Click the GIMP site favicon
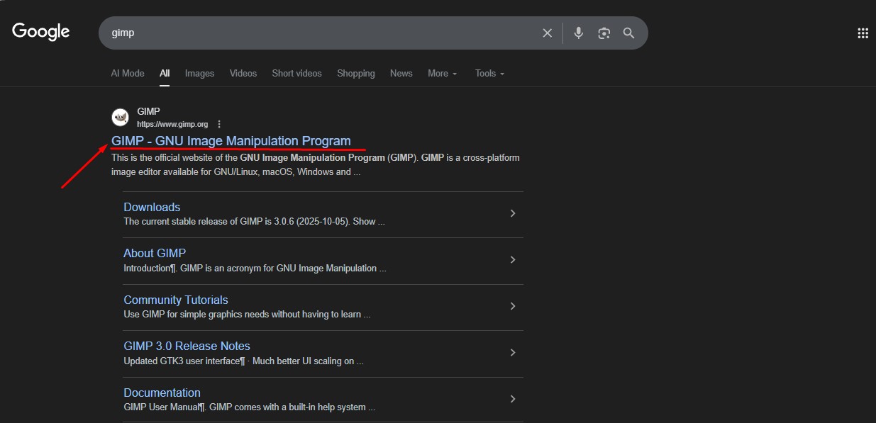This screenshot has width=876, height=423. point(120,118)
